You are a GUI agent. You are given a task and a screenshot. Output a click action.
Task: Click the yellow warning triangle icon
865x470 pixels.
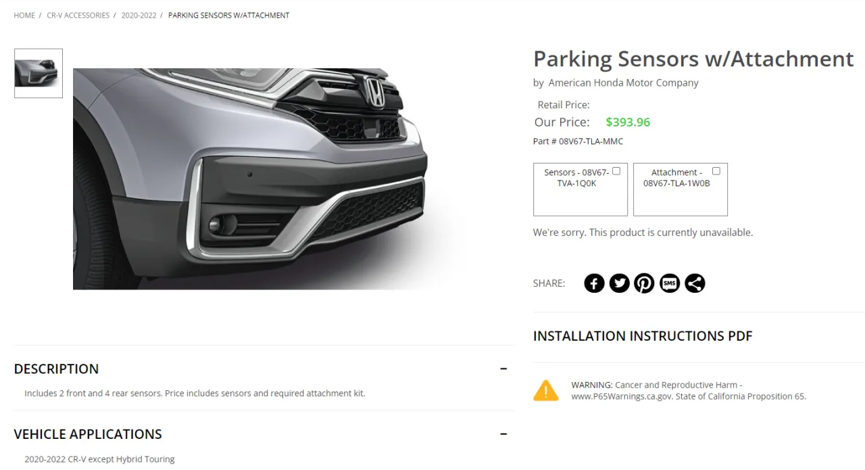point(546,390)
